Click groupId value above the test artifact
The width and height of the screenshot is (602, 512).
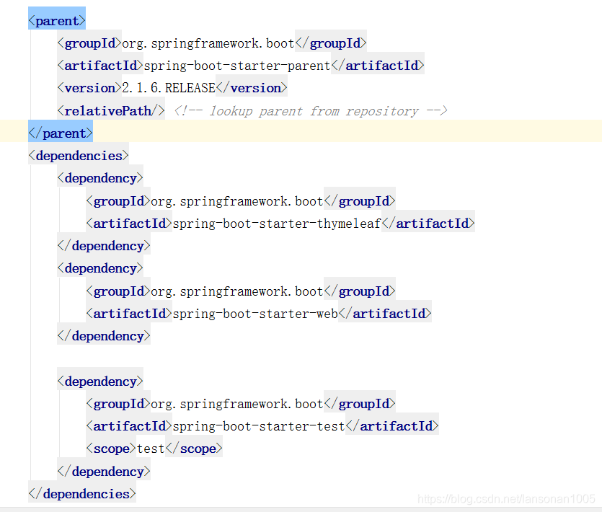tap(237, 404)
